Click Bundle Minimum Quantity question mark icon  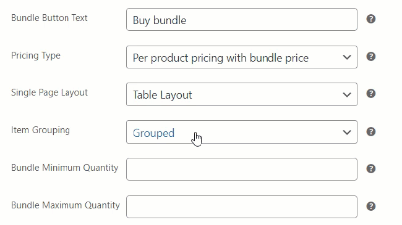tap(370, 169)
